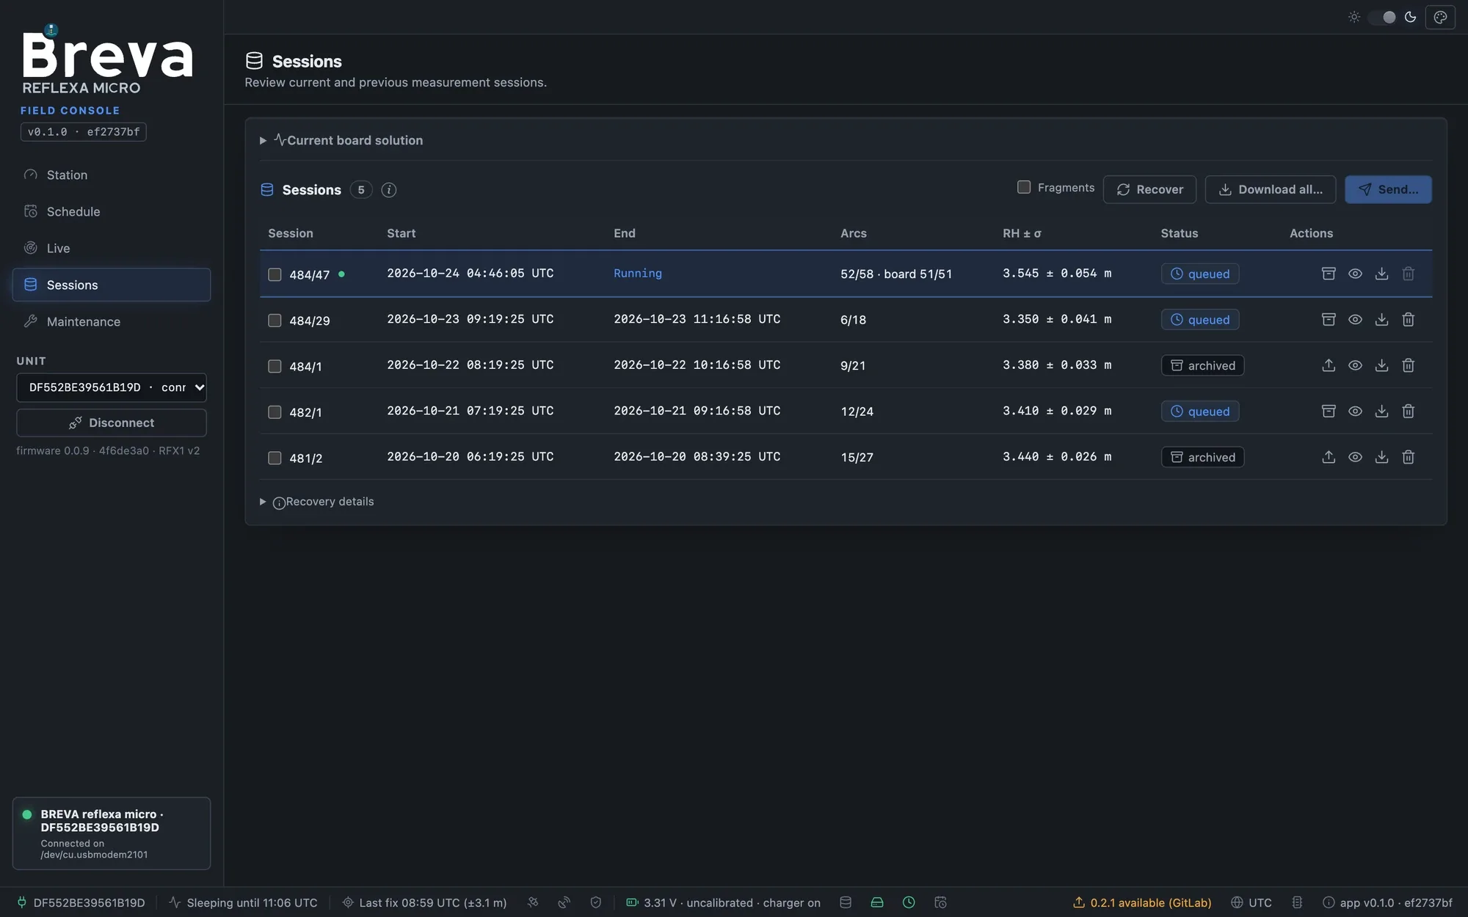Open the theme palette icon at top right
This screenshot has height=917, width=1468.
pos(1440,17)
